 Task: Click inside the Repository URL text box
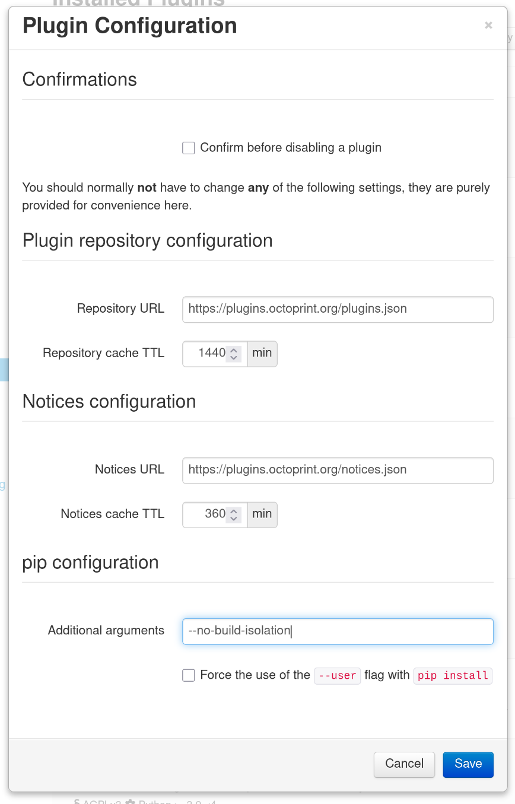point(337,309)
